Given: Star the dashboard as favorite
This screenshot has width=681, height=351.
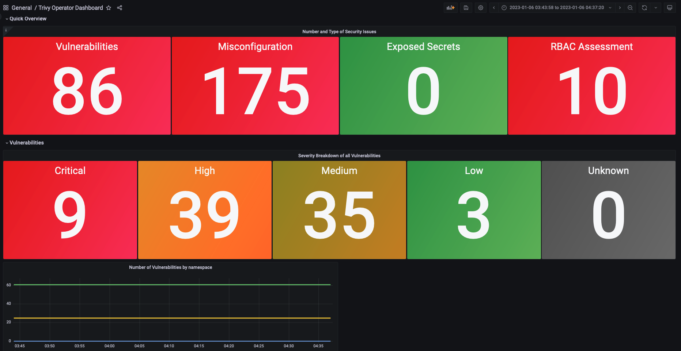Looking at the screenshot, I should click(108, 7).
